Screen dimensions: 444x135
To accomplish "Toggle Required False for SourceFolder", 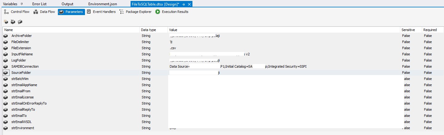I will [x=428, y=73].
